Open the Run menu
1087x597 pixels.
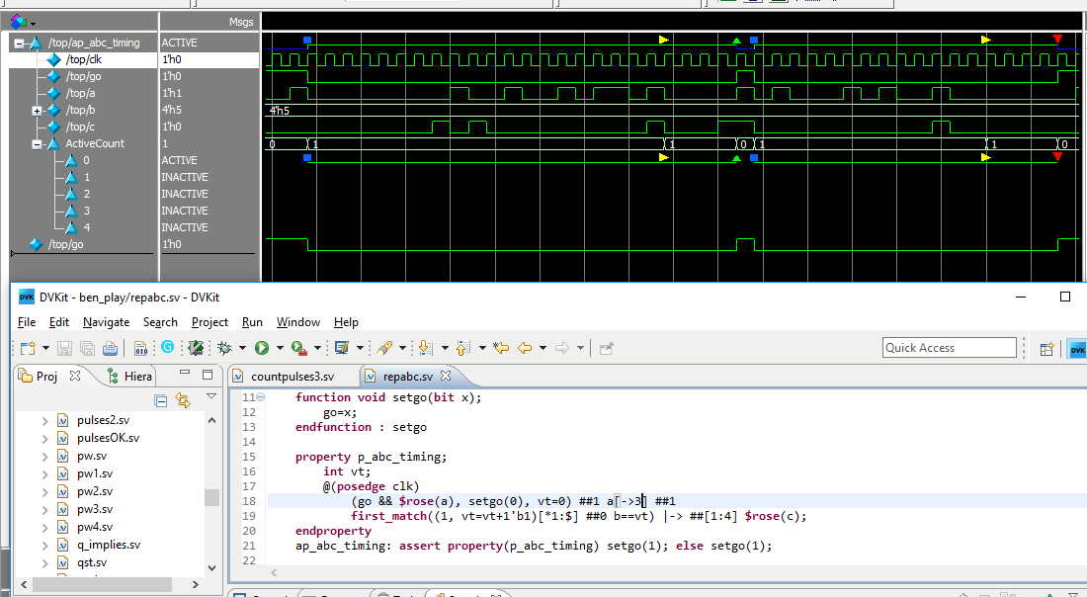[x=252, y=322]
